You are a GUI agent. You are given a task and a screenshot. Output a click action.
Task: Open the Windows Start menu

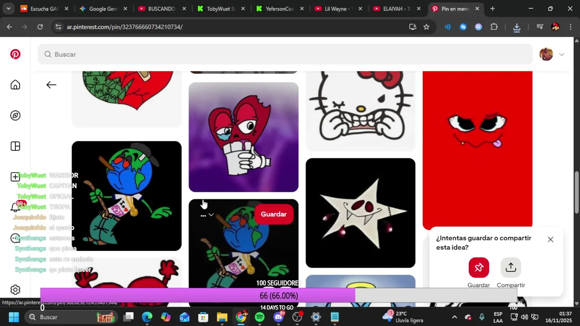(x=14, y=317)
